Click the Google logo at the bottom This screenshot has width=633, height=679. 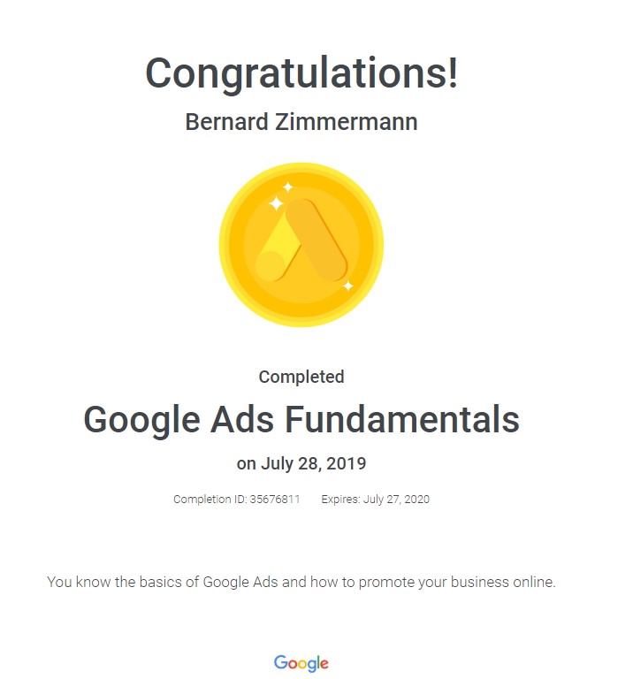pos(301,663)
